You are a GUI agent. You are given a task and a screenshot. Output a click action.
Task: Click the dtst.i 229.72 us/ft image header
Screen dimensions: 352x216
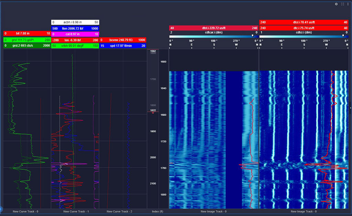(213, 28)
